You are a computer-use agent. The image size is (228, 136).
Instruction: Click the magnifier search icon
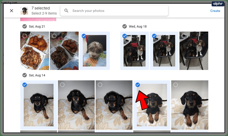66,11
